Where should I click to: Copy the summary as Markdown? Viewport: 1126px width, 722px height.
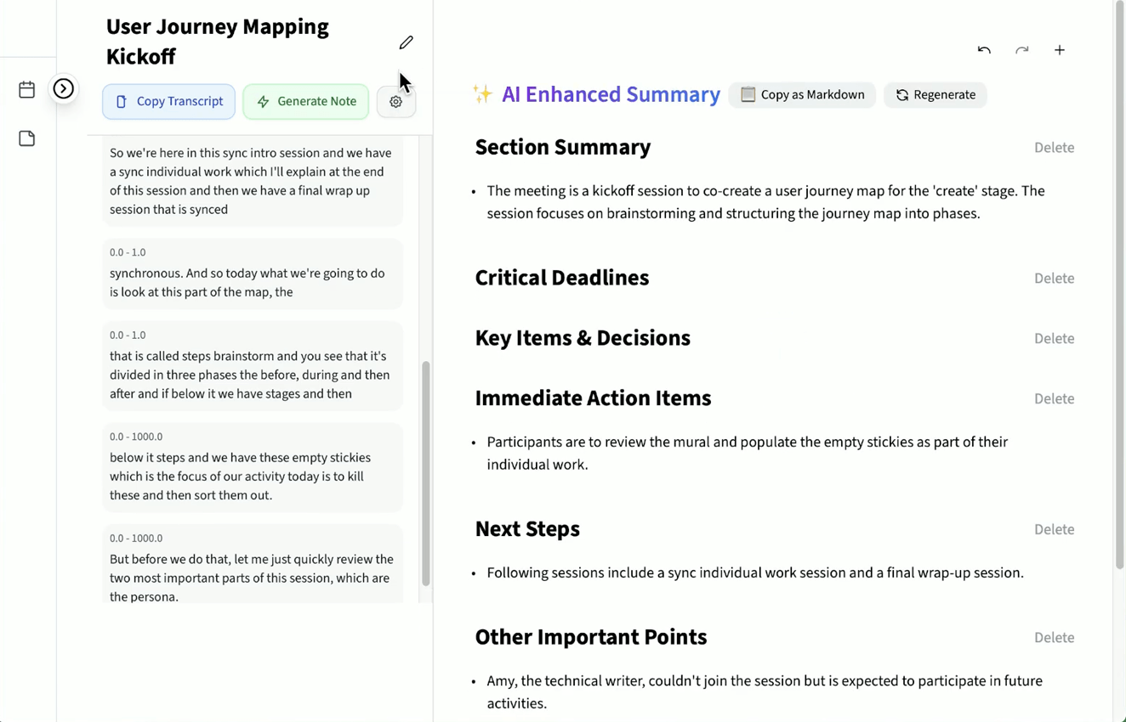[802, 95]
